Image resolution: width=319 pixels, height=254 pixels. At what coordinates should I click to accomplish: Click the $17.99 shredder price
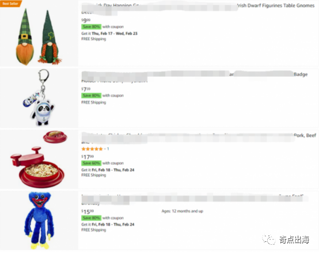(88, 157)
